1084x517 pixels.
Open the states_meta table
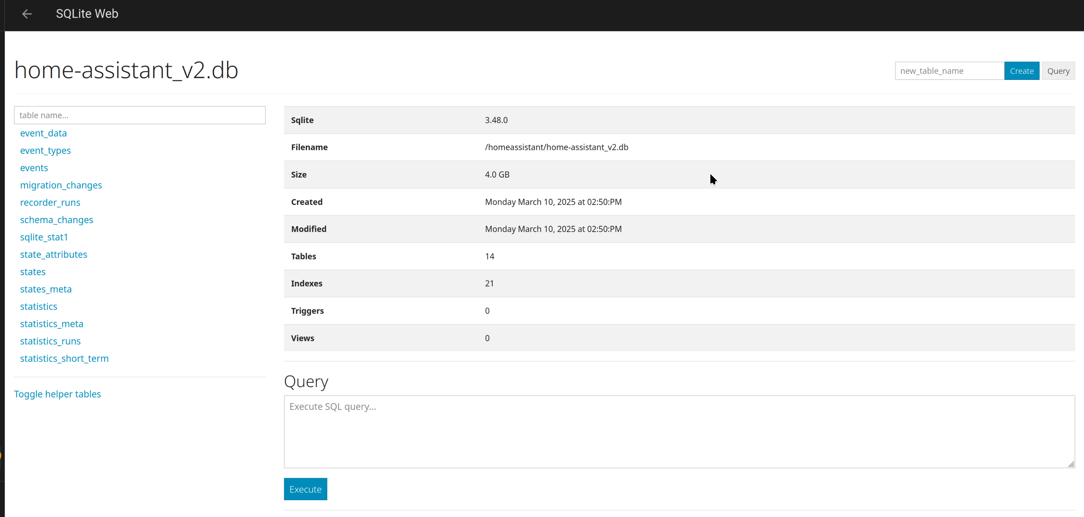[x=46, y=289]
